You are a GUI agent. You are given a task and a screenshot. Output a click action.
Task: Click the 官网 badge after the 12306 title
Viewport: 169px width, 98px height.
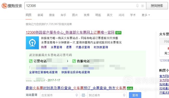tap(118, 33)
